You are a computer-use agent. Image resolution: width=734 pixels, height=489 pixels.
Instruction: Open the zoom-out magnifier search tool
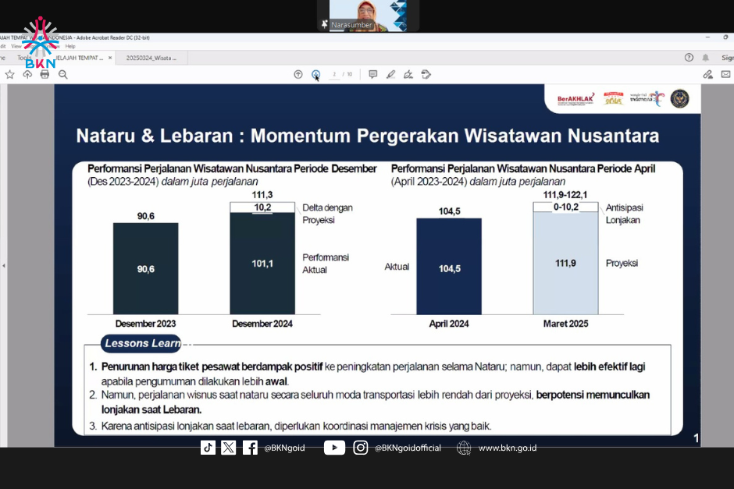[x=63, y=75]
